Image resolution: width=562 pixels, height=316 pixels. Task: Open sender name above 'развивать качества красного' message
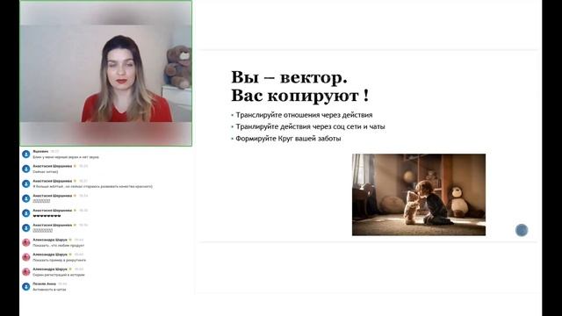[x=53, y=181]
